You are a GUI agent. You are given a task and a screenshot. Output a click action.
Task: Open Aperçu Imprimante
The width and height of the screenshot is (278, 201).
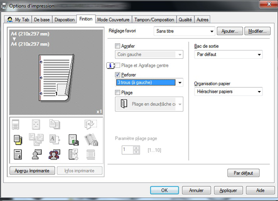click(x=32, y=170)
